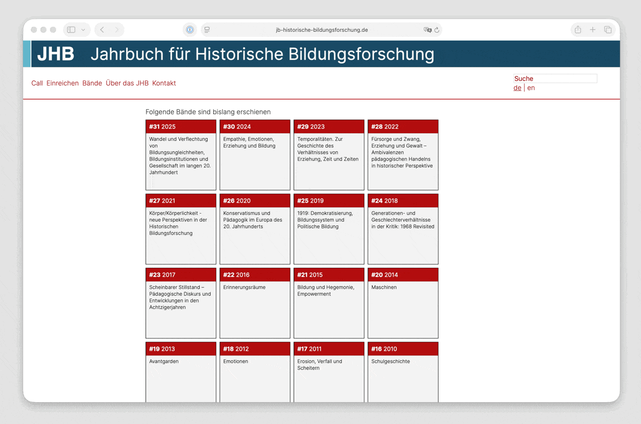Click text 'Erosion, Verfall und Scheitern'

coord(320,365)
